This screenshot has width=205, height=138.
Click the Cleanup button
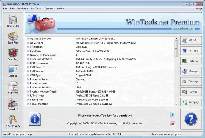191,81
